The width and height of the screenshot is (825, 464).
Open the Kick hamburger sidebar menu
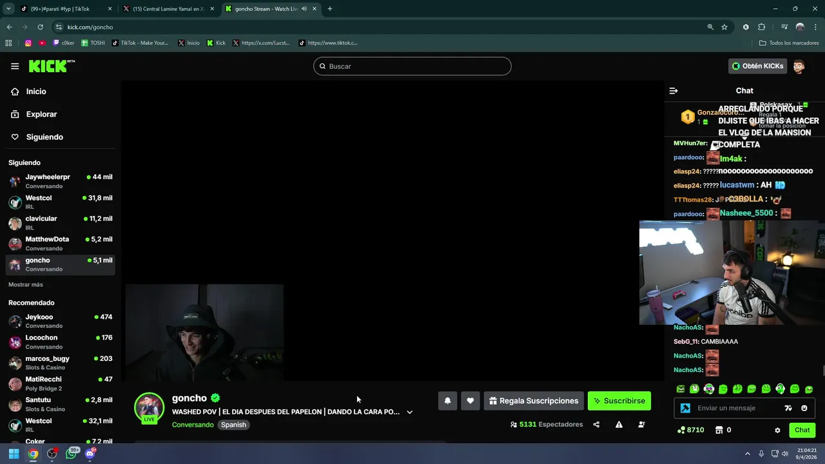pos(15,66)
